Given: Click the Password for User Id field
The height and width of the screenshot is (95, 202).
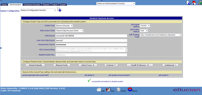Looking at the screenshot, I should point(91,45).
